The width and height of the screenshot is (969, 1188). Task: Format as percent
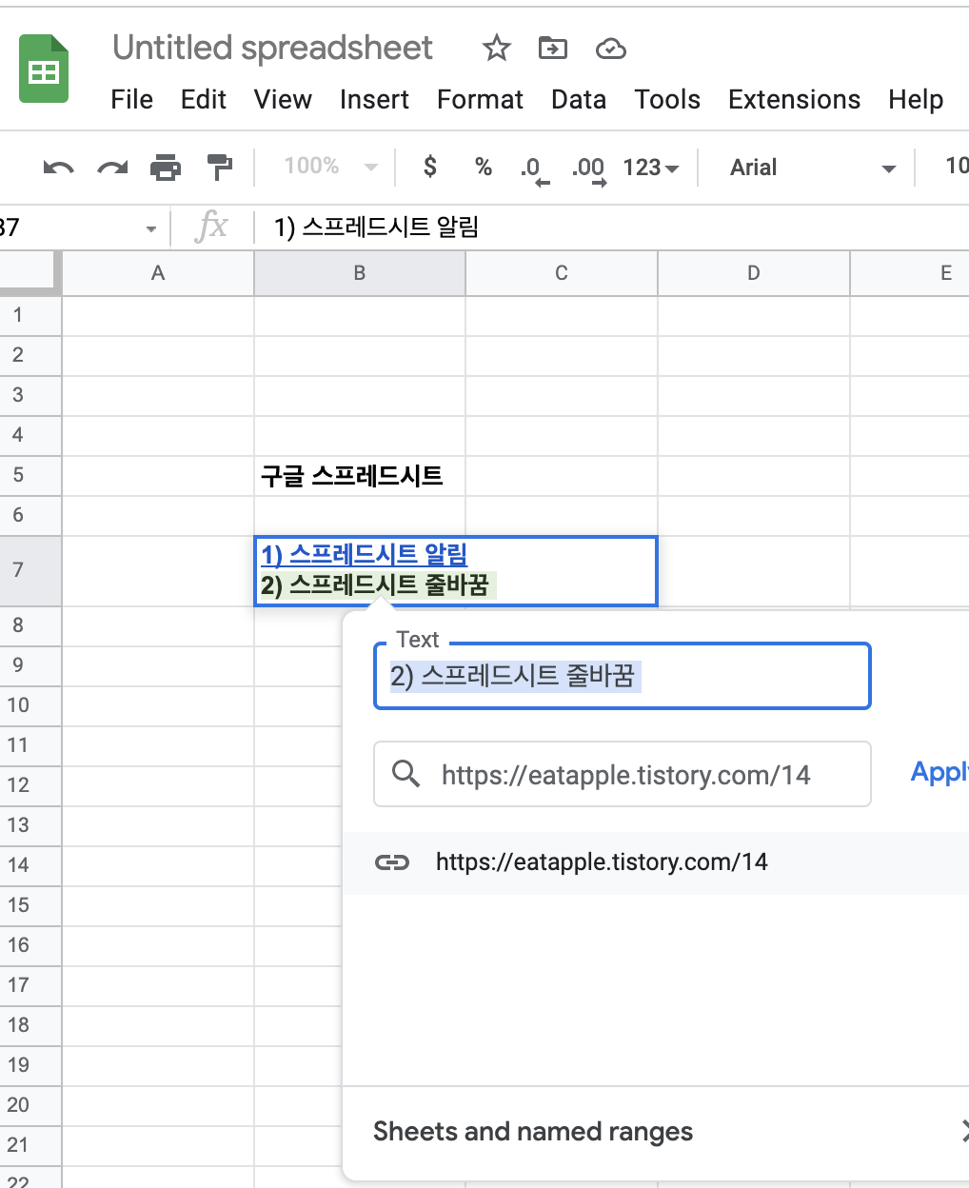(484, 168)
